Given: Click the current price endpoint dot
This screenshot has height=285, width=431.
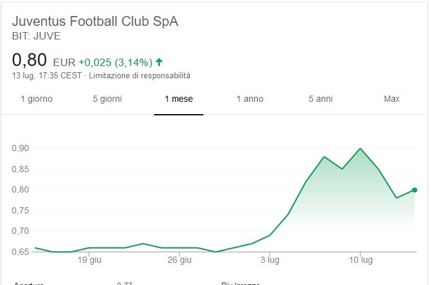Looking at the screenshot, I should coord(414,190).
